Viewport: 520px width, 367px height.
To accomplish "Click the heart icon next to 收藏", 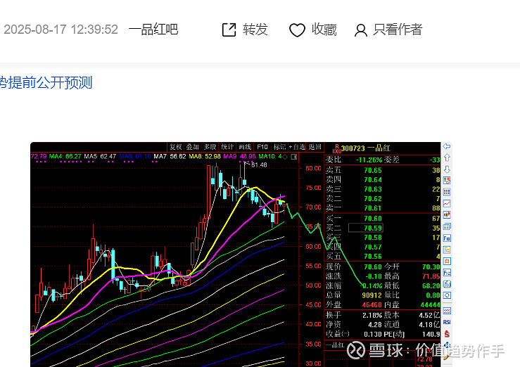I will click(297, 30).
